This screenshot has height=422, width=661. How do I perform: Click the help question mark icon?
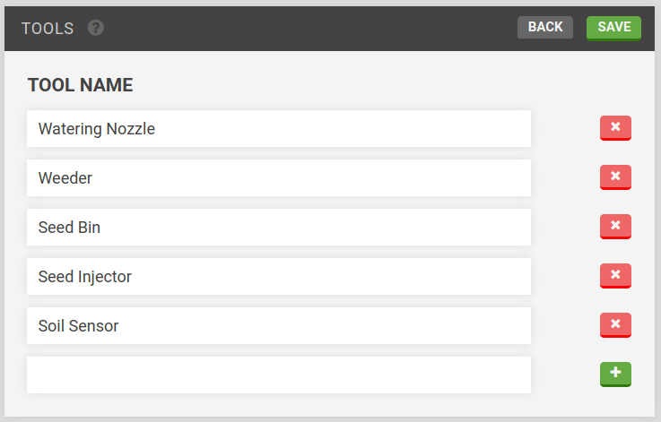click(96, 28)
